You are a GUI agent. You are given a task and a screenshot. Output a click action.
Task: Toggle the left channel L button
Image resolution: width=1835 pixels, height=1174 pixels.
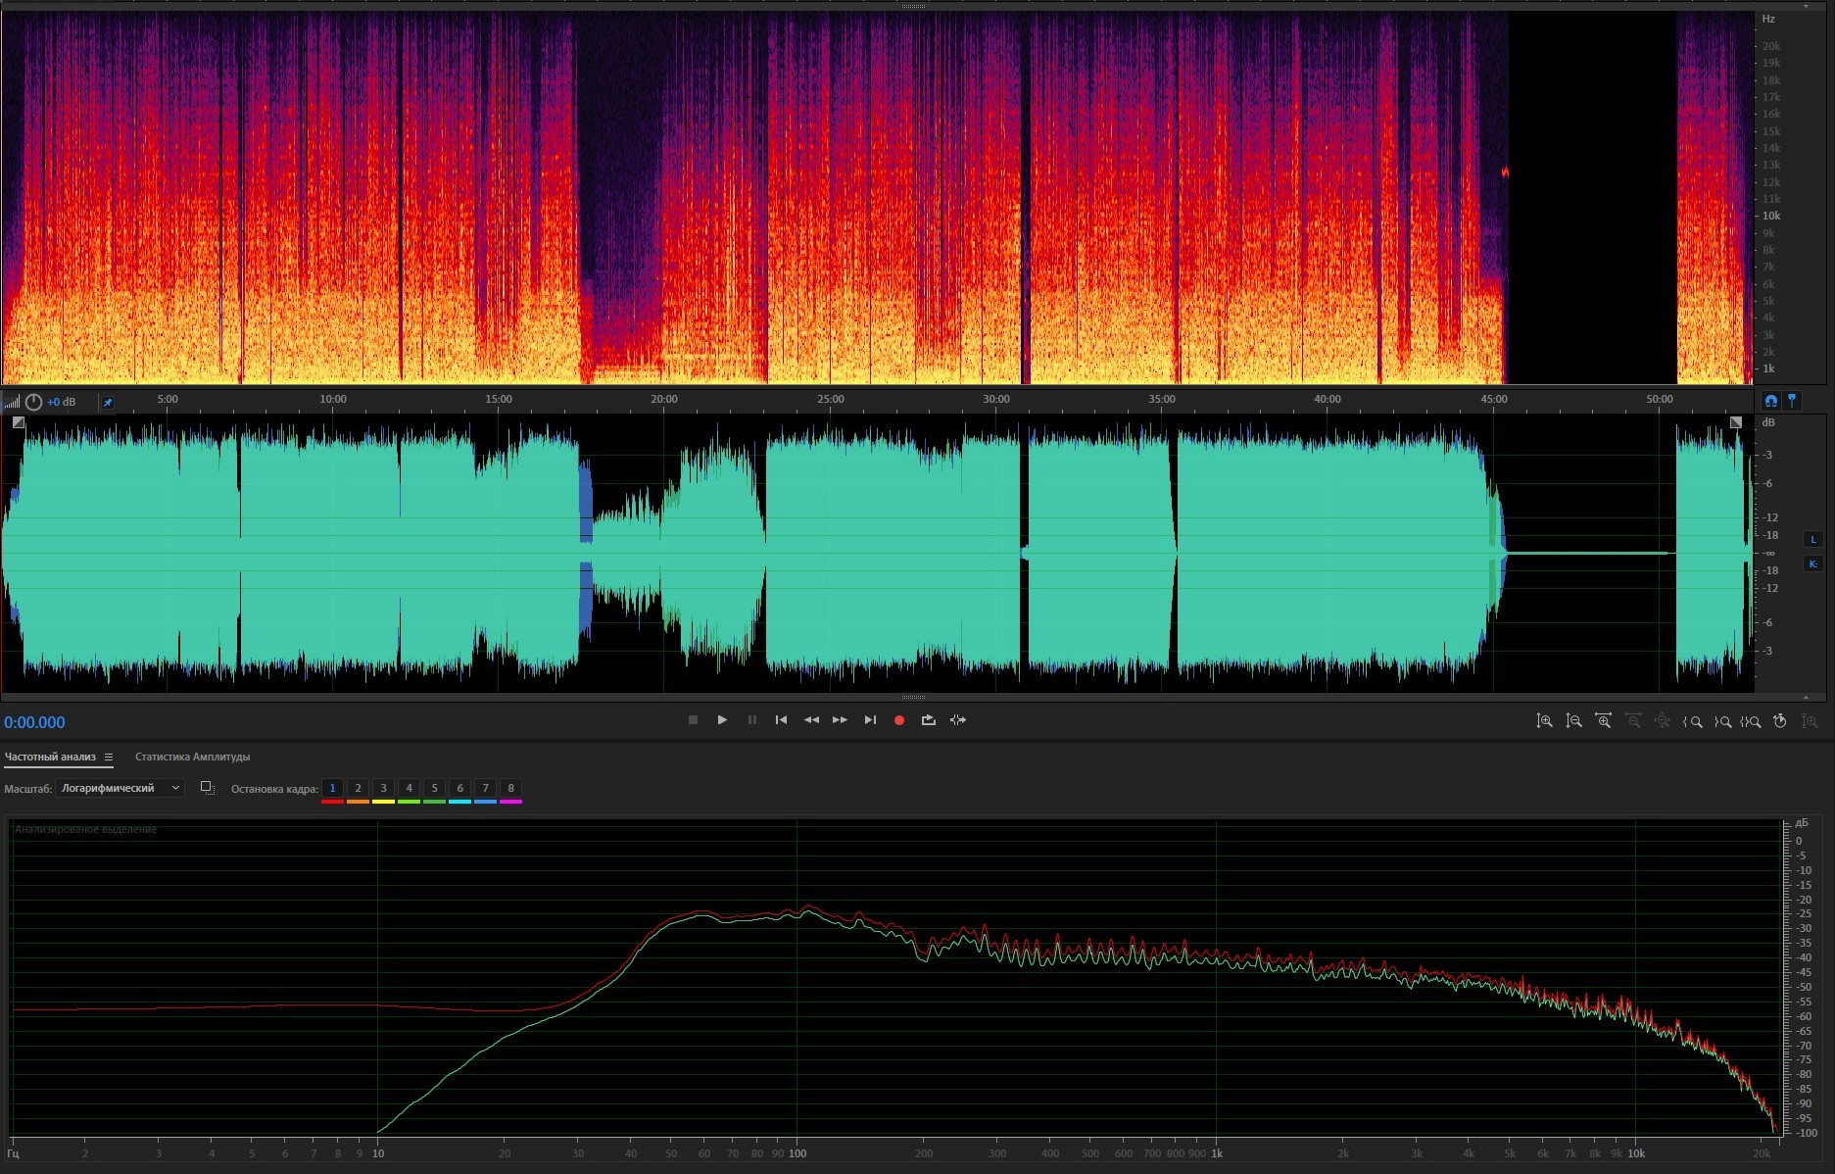tap(1812, 539)
